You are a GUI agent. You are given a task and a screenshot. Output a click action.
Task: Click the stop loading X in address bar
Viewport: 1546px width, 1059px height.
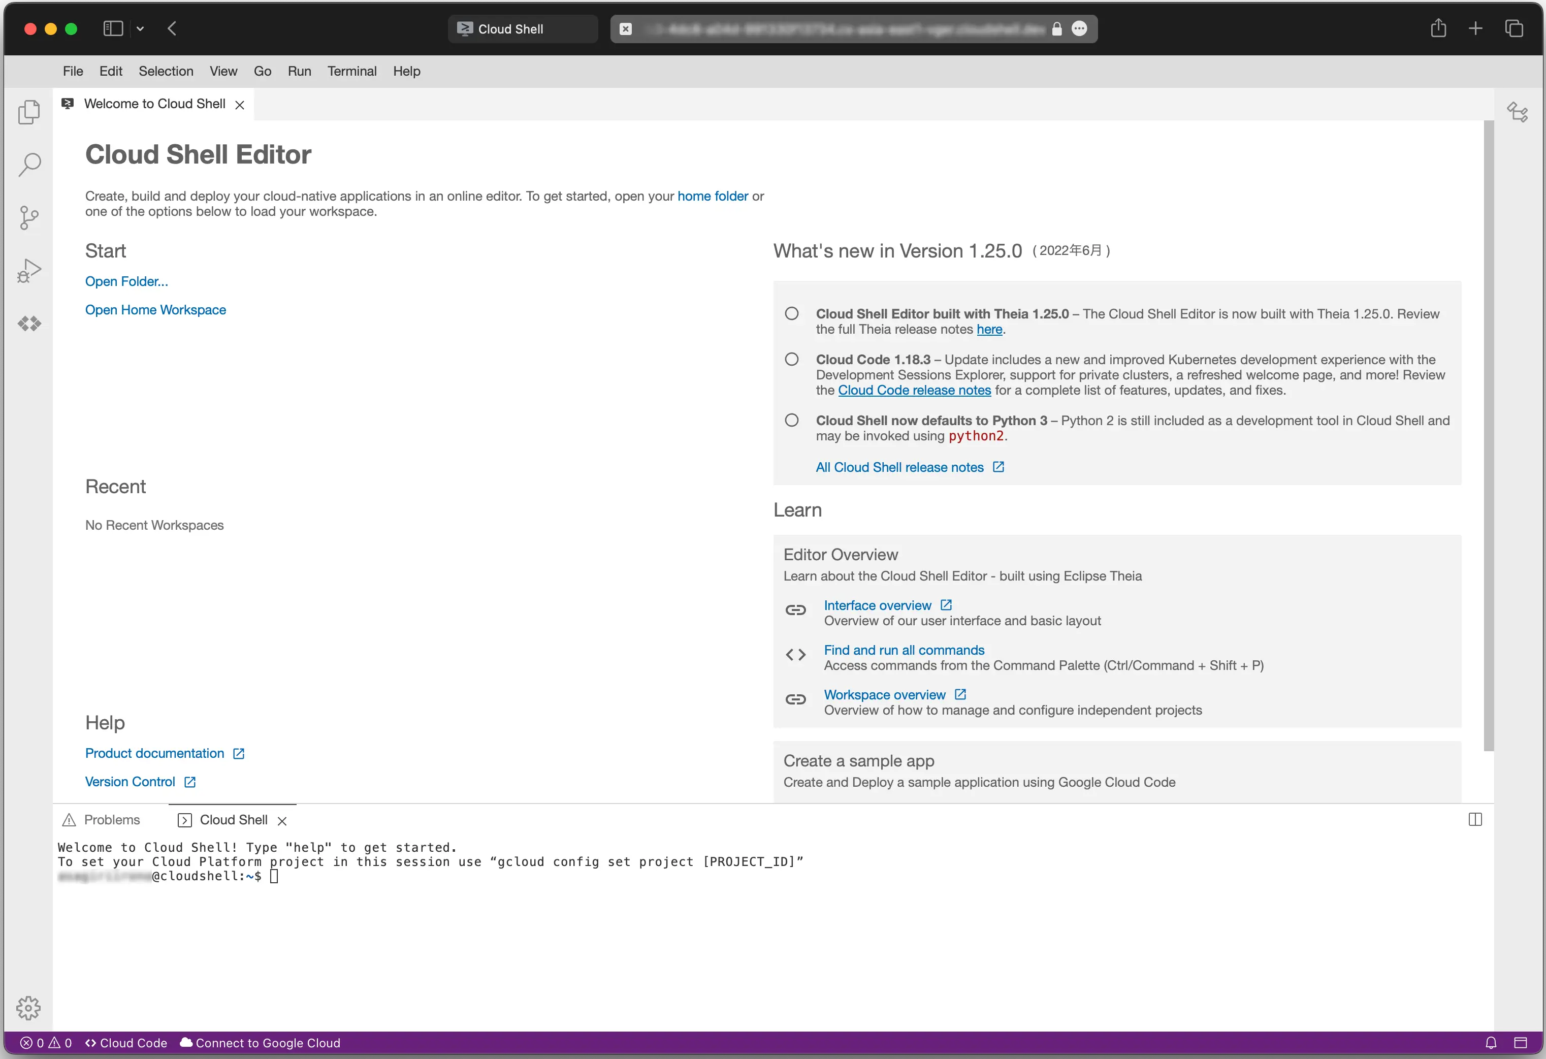pyautogui.click(x=625, y=28)
